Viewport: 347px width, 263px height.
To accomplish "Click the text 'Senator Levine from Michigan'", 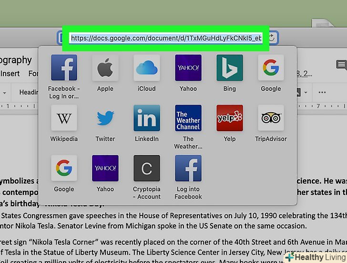I will point(107,226).
